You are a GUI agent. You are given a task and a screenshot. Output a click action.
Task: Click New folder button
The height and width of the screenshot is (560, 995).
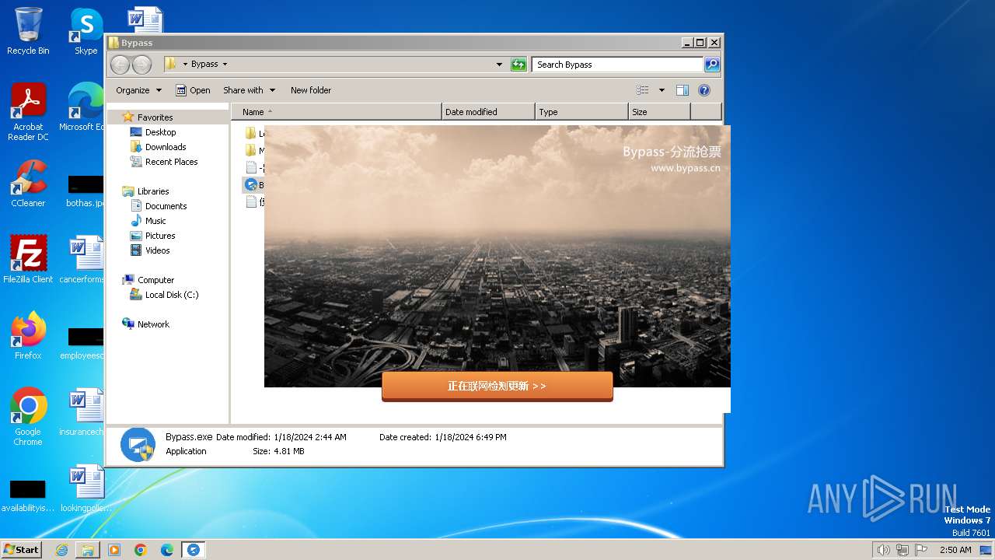click(311, 90)
